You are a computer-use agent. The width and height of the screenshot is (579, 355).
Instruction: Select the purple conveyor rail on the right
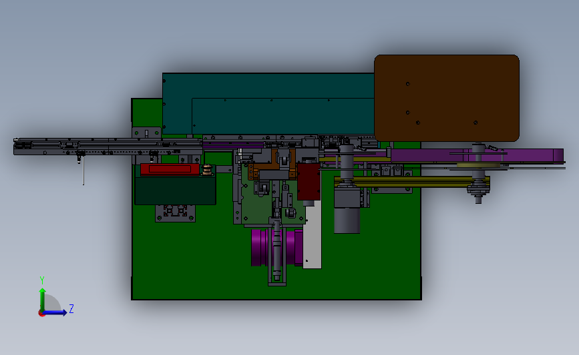(476, 155)
